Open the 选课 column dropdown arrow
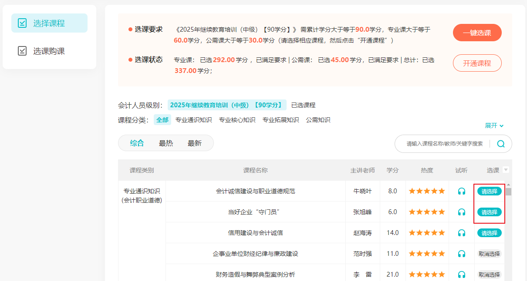This screenshot has width=527, height=281. (x=506, y=170)
